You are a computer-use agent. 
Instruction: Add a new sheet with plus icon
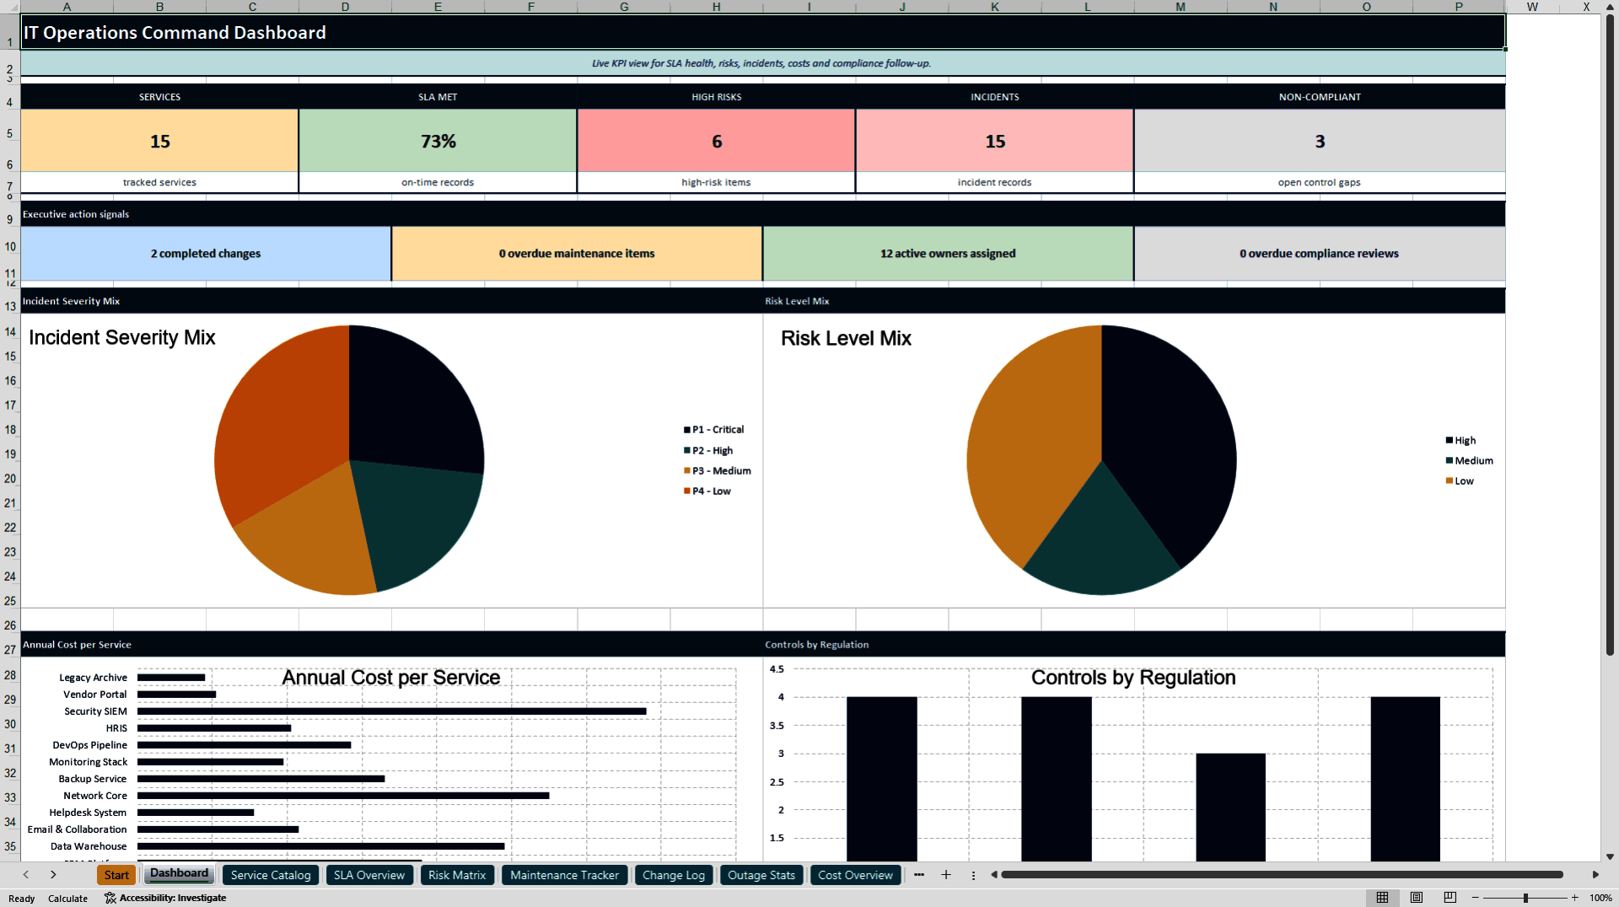[x=946, y=875]
